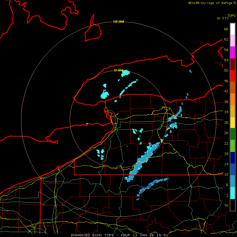Select the "22" legend label
The image size is (237, 237).
click(226, 144)
